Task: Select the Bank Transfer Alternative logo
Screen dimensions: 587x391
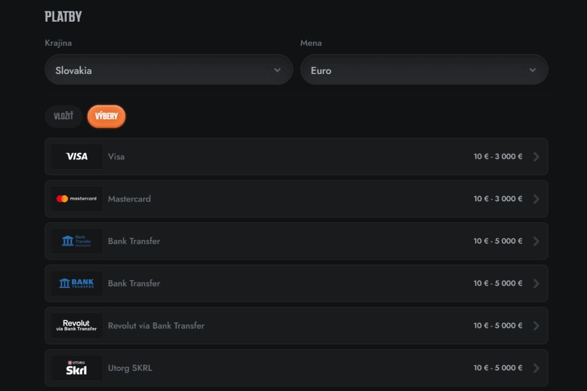Action: pos(77,241)
